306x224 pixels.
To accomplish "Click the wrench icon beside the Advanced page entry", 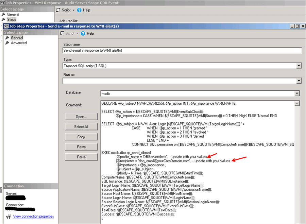I will [7, 43].
